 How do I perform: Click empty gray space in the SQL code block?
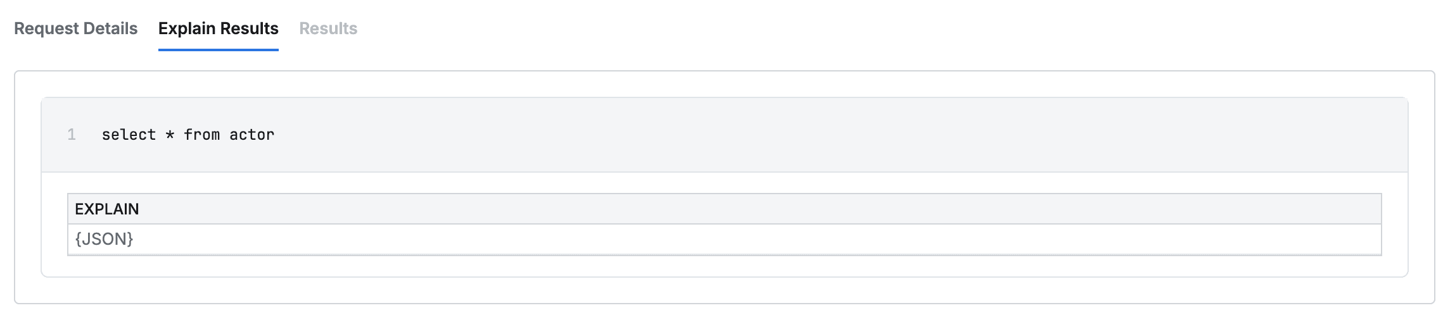(x=823, y=135)
